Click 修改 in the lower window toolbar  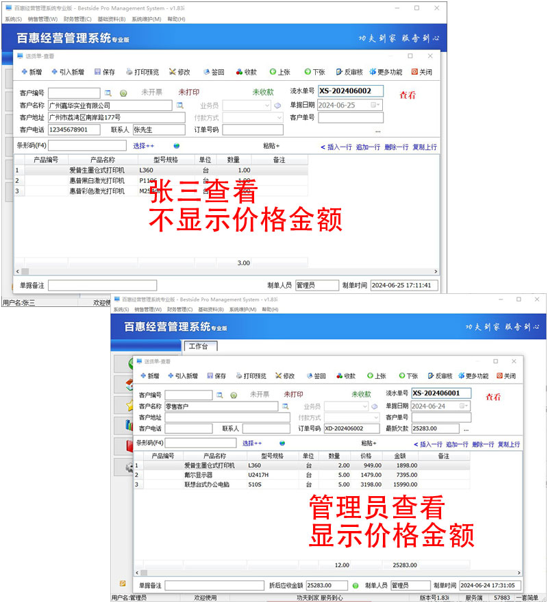(x=285, y=376)
